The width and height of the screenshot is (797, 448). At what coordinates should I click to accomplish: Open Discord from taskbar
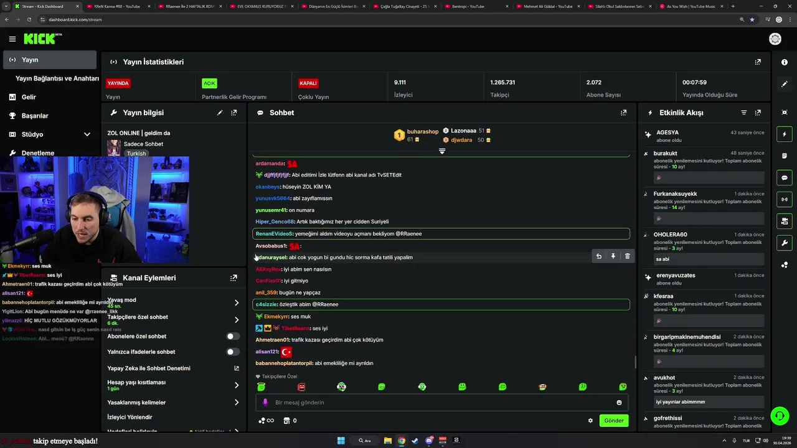click(429, 441)
